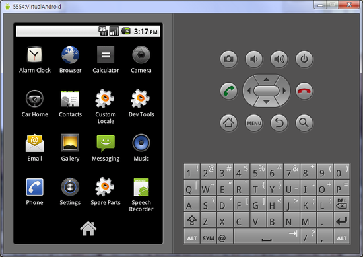The width and height of the screenshot is (363, 257).
Task: Click the D-pad left arrow
Action: [x=249, y=91]
